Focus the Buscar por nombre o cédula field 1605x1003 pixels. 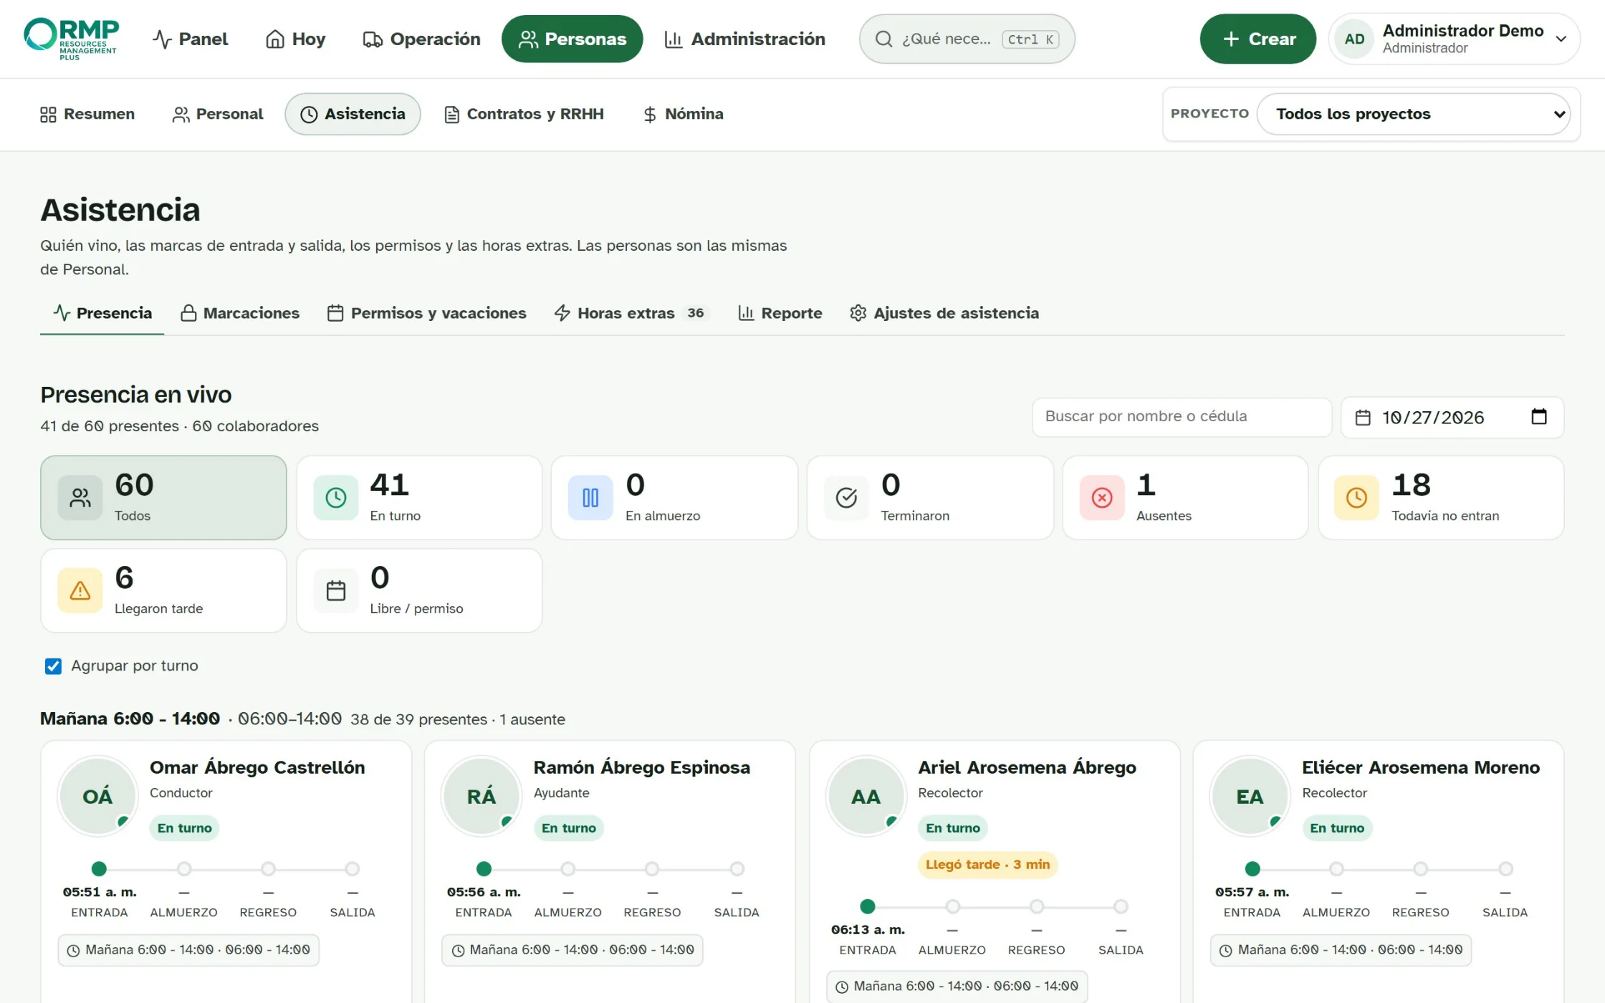click(x=1182, y=416)
